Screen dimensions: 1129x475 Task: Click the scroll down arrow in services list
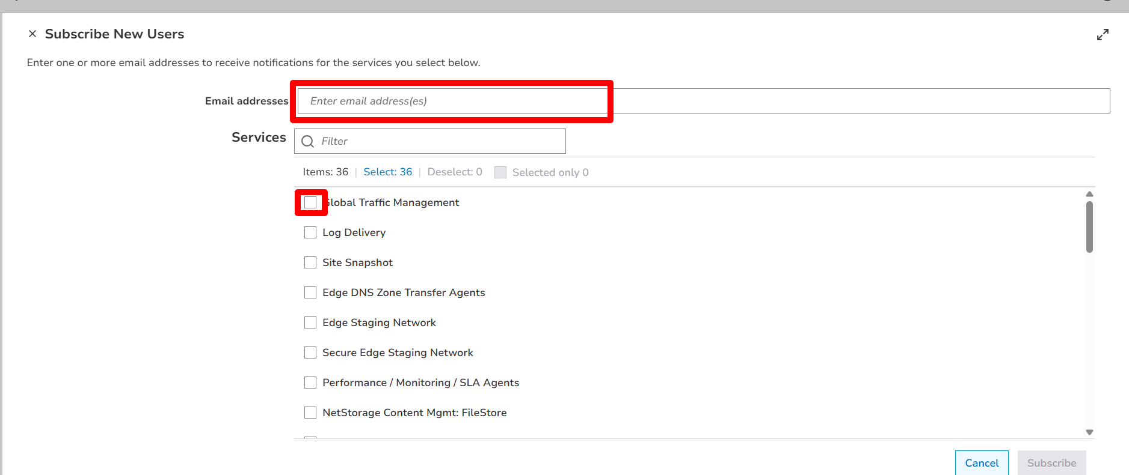coord(1089,432)
